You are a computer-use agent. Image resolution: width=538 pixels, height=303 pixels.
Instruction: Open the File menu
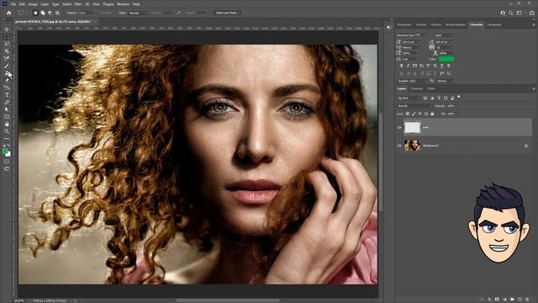(x=13, y=4)
